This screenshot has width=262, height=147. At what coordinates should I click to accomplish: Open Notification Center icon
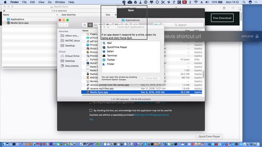[x=256, y=2]
